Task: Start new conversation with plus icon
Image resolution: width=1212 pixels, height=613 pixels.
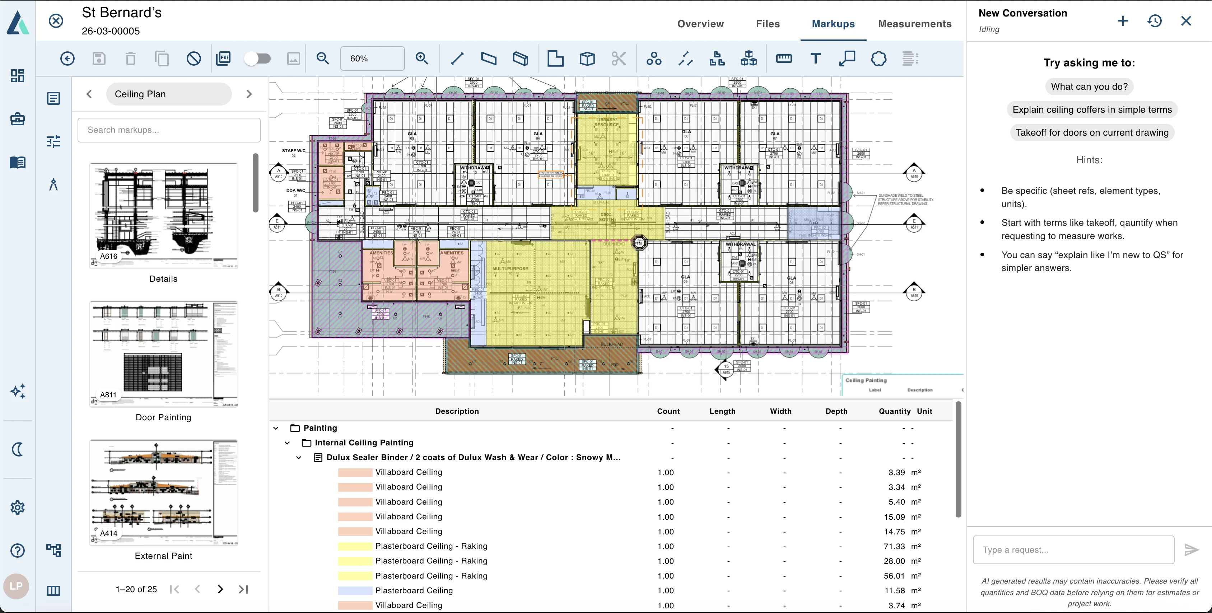Action: pos(1123,21)
